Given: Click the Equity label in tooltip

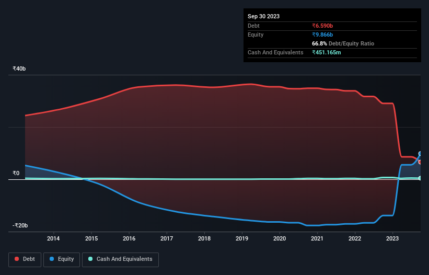Looking at the screenshot, I should coord(256,35).
